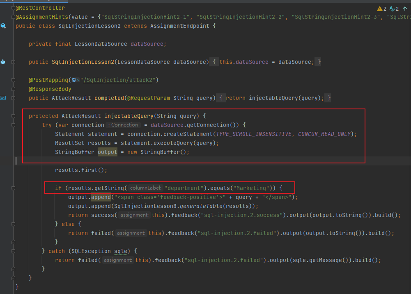This screenshot has height=294, width=411.
Task: Collapse the injectableQuery method fold marker
Action: click(x=14, y=116)
